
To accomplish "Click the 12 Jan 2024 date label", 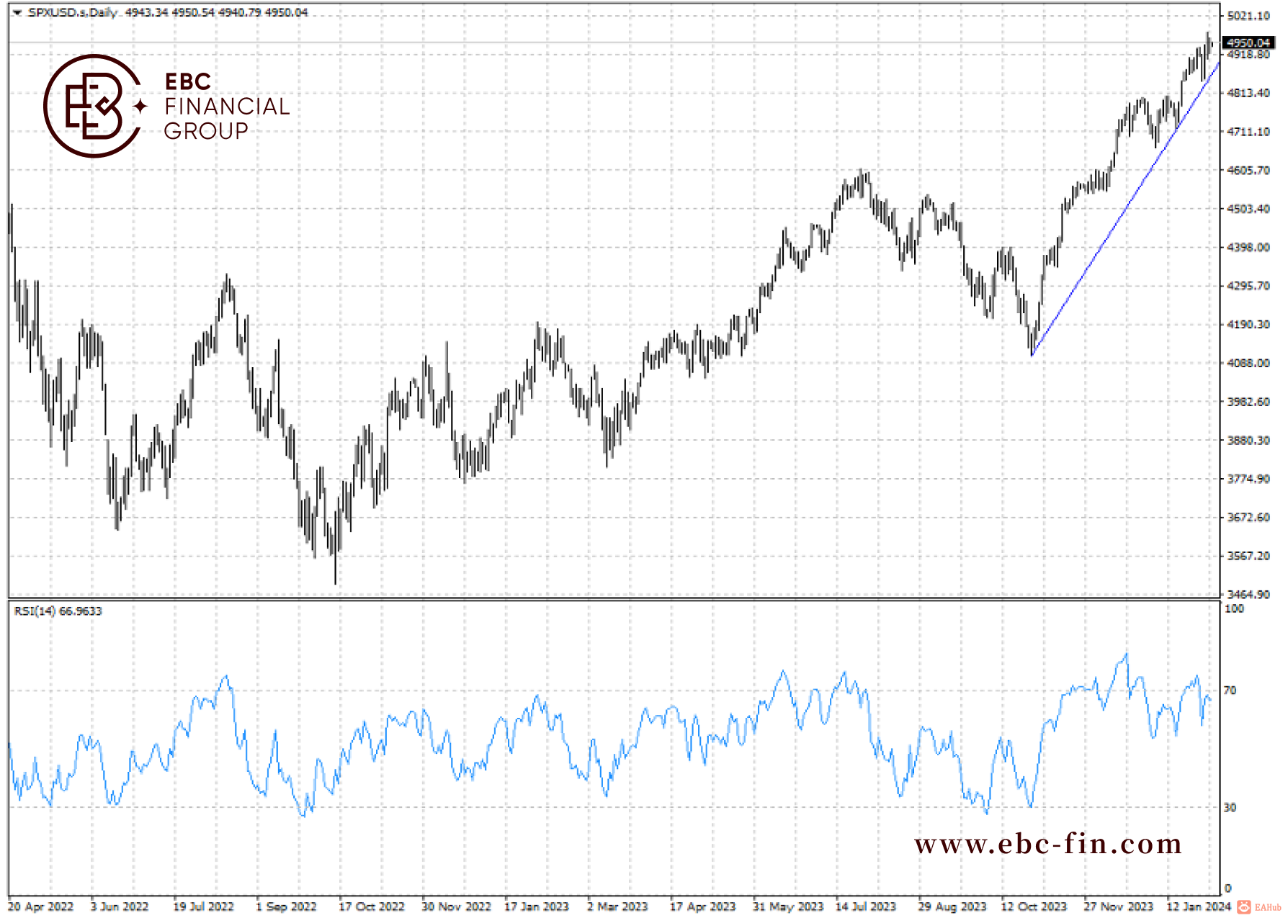I will (x=1199, y=906).
